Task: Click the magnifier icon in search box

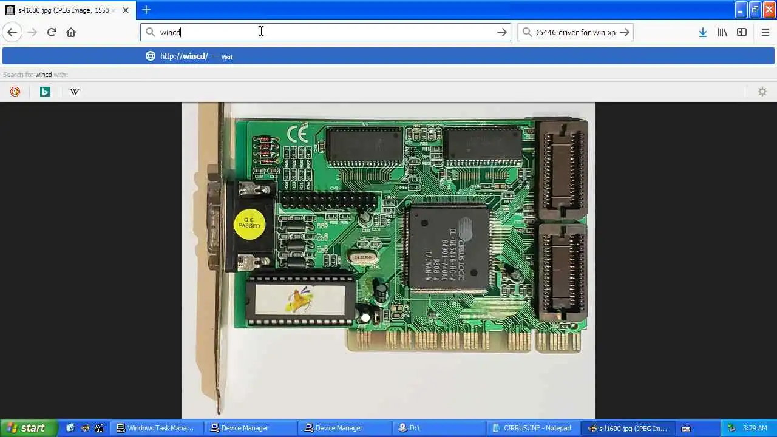Action: (x=527, y=32)
